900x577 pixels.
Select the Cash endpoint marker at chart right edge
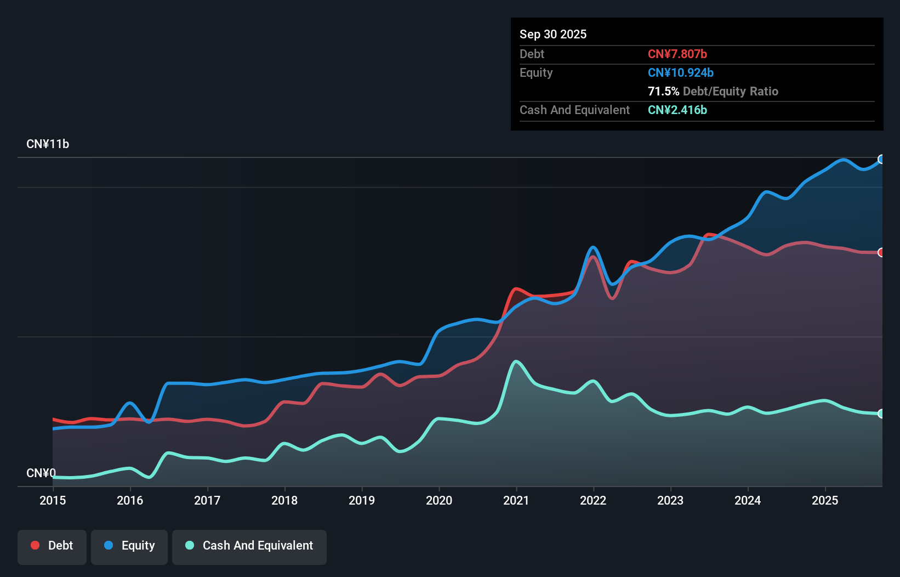[881, 414]
